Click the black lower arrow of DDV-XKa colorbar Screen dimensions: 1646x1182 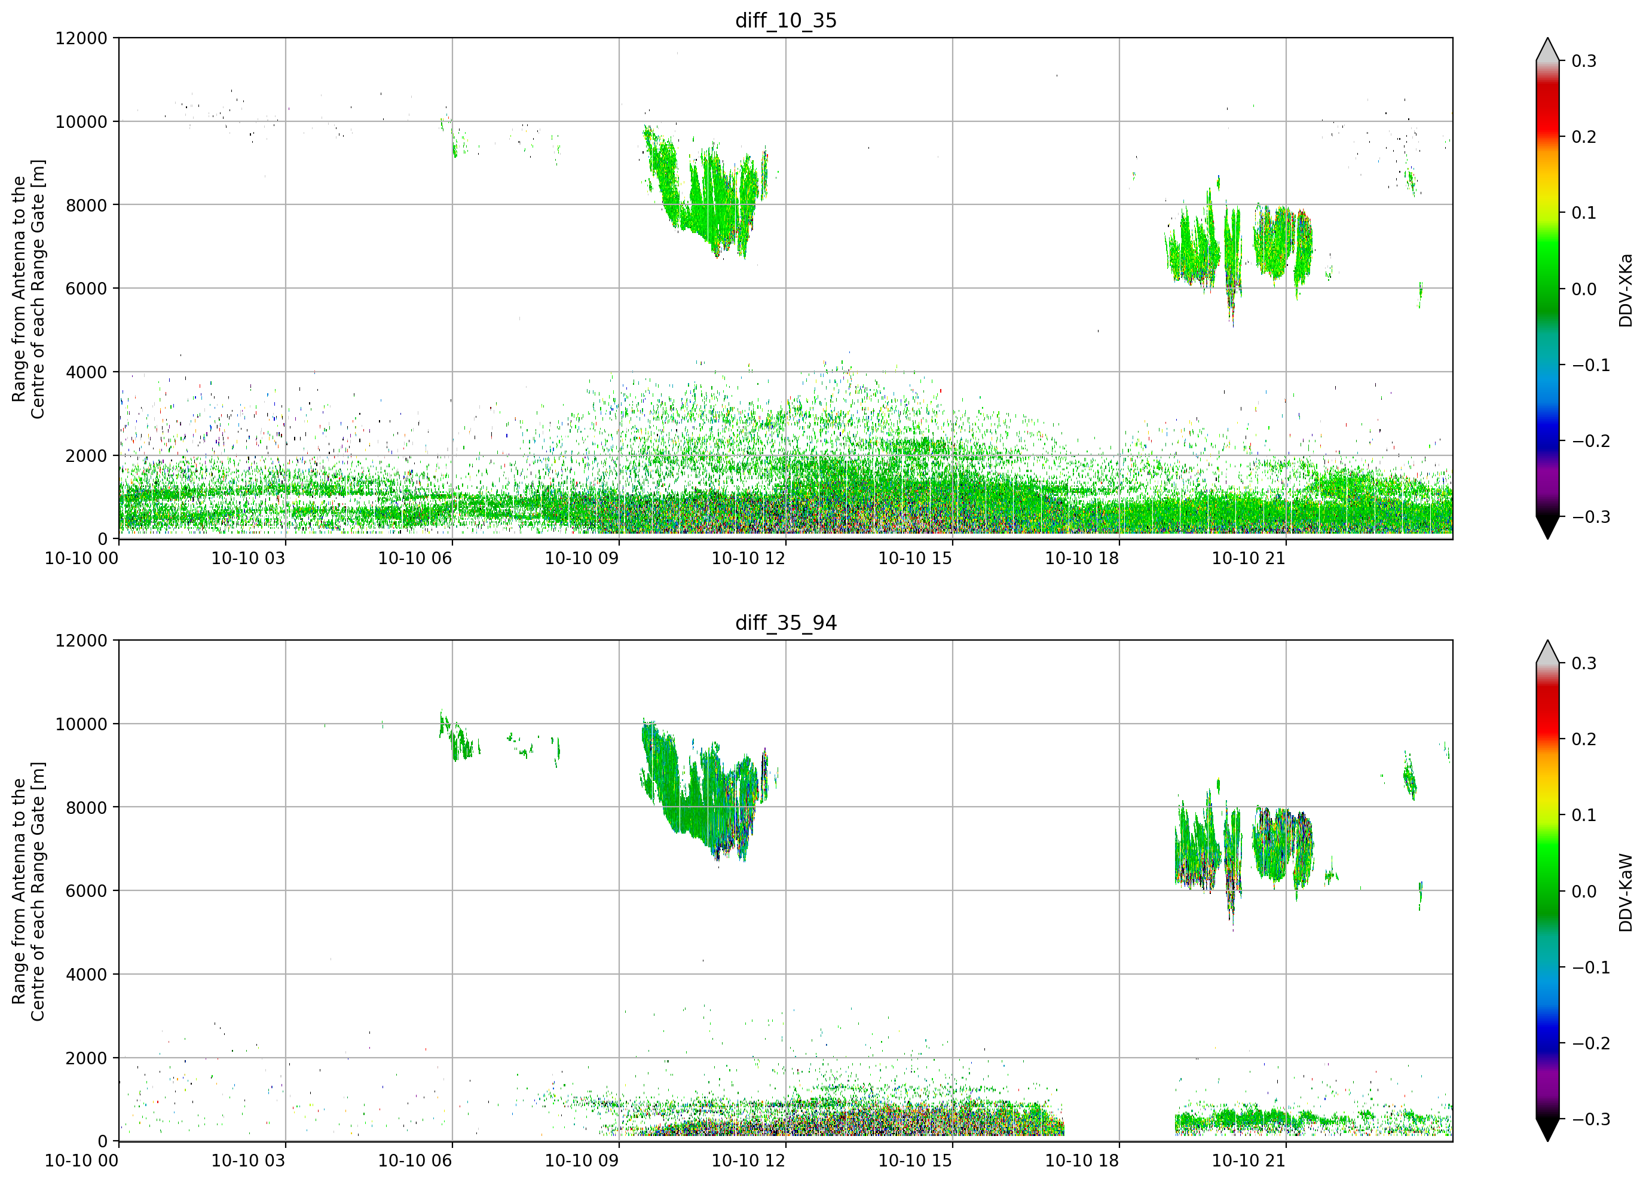pyautogui.click(x=1547, y=526)
